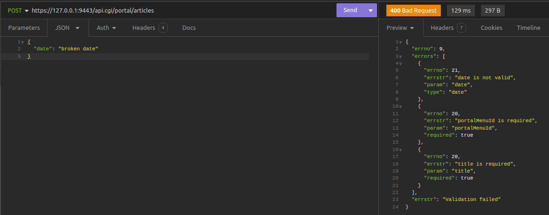
Task: Open the Timeline tab
Action: pyautogui.click(x=528, y=28)
